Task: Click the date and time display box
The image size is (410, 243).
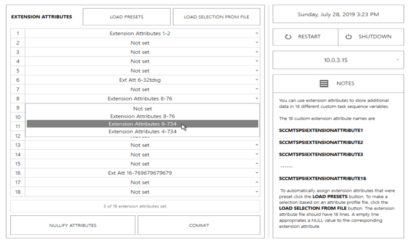Action: point(338,14)
